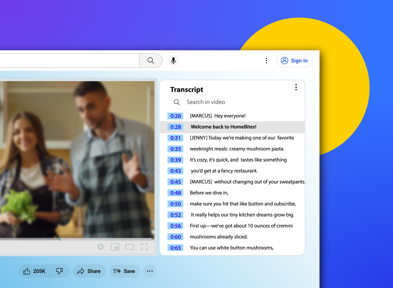Image resolution: width=393 pixels, height=288 pixels.
Task: Activate voice search with the microphone icon
Action: click(x=173, y=60)
